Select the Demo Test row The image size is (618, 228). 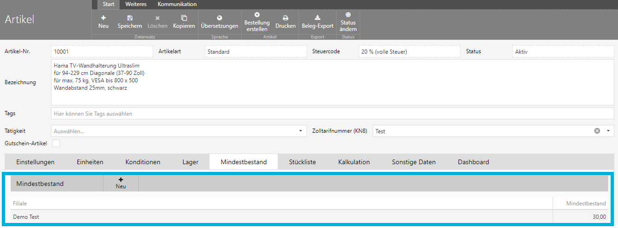(309, 217)
